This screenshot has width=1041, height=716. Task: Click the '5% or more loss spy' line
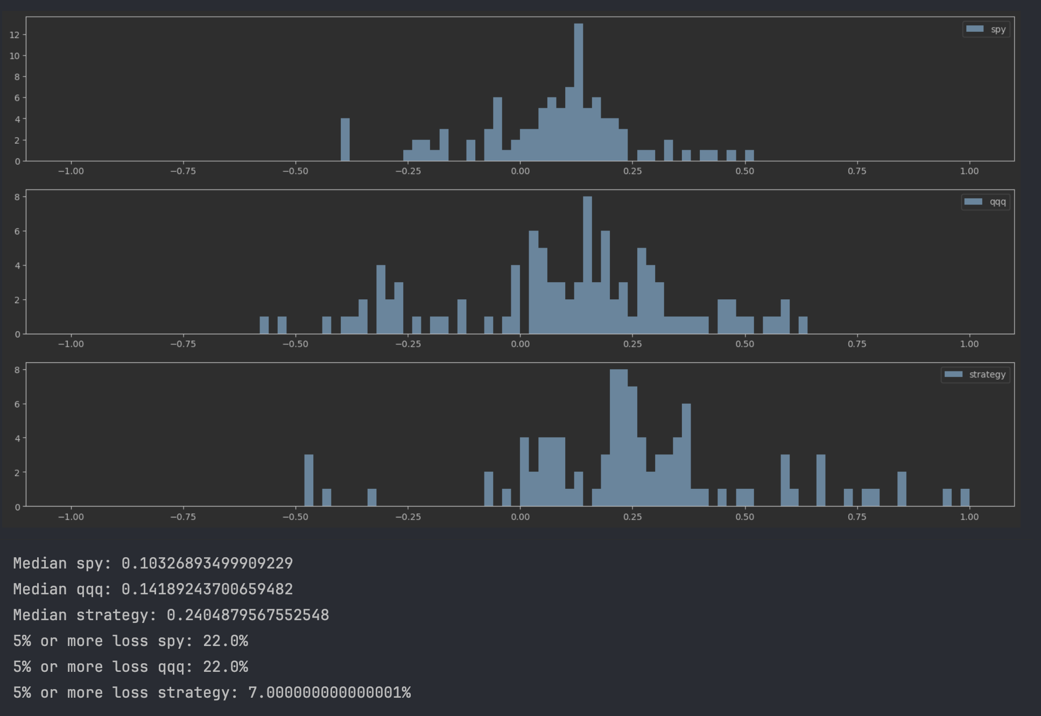(x=130, y=641)
